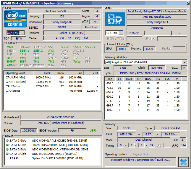Click the BIOS date 10/23/2013 field
This screenshot has height=169, width=191.
pyautogui.click(x=29, y=131)
